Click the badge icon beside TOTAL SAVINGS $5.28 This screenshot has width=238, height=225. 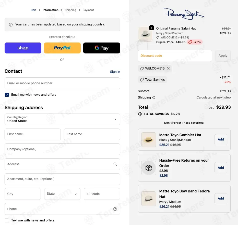tap(140, 114)
